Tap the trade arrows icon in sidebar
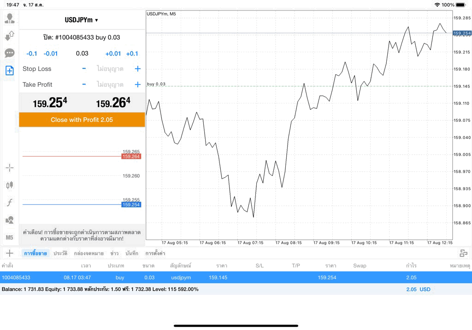This screenshot has width=472, height=330. tap(10, 36)
